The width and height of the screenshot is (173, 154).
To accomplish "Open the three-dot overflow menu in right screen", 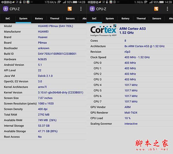I will [167, 9].
